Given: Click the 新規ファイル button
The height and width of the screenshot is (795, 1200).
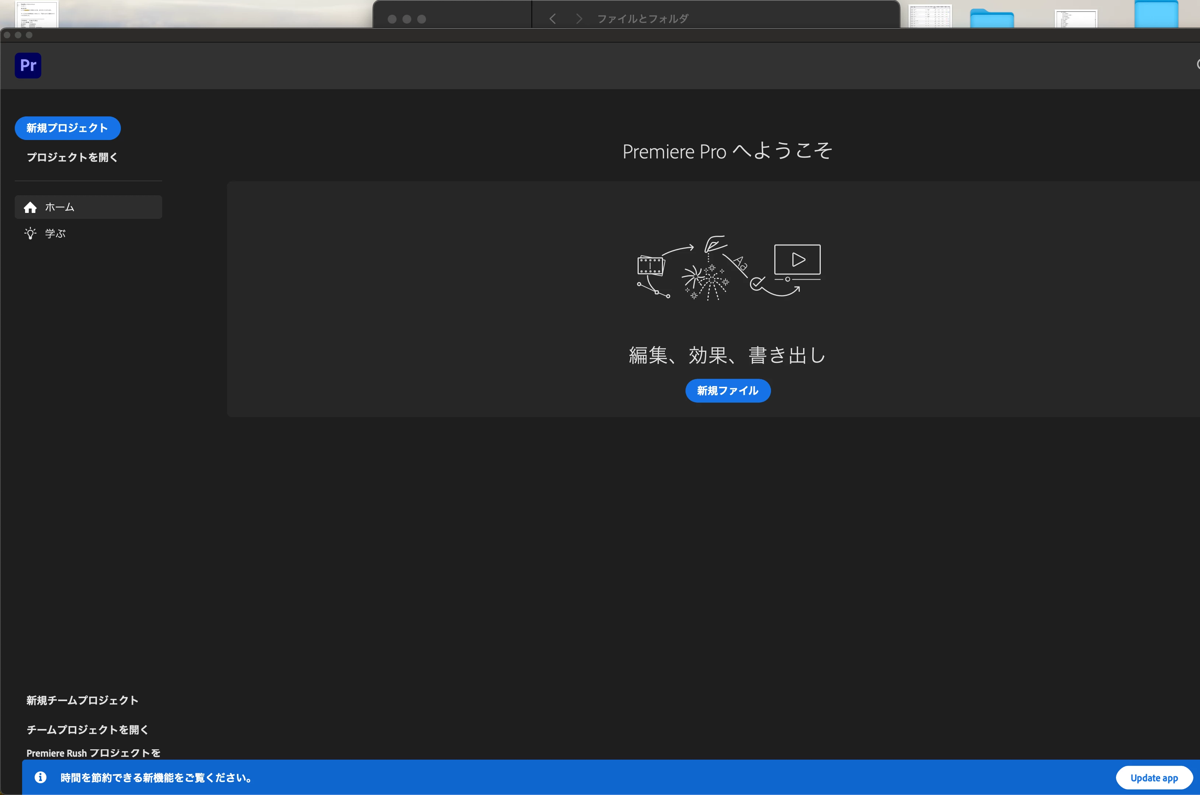Looking at the screenshot, I should coord(727,391).
